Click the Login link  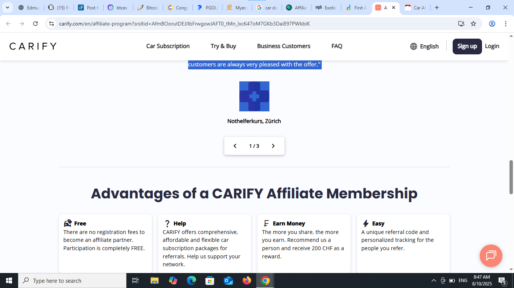pyautogui.click(x=492, y=46)
